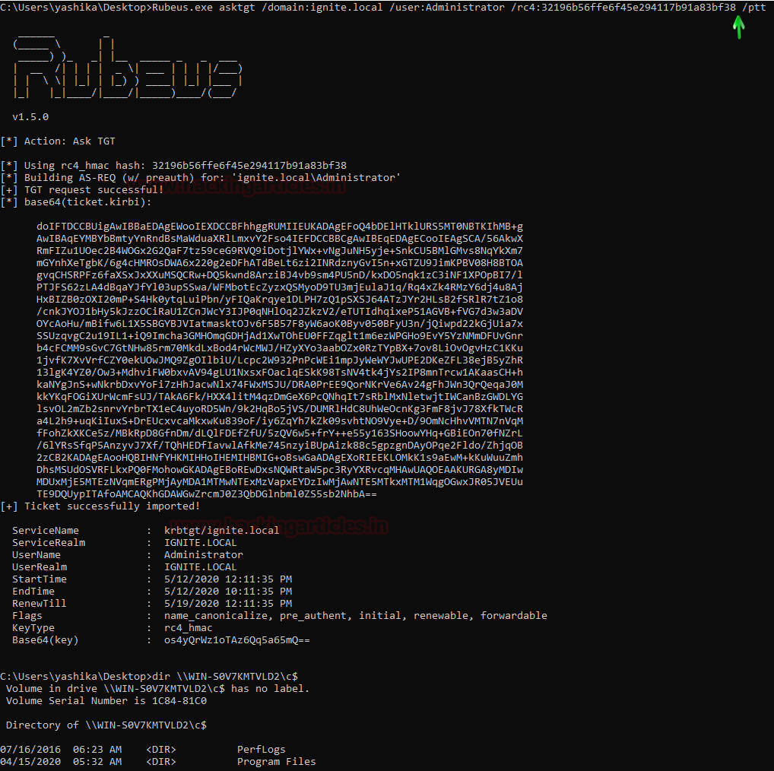Click the base64 line starting gvqCHSRPFz6f
Screen dimensions: 774x771
280,275
